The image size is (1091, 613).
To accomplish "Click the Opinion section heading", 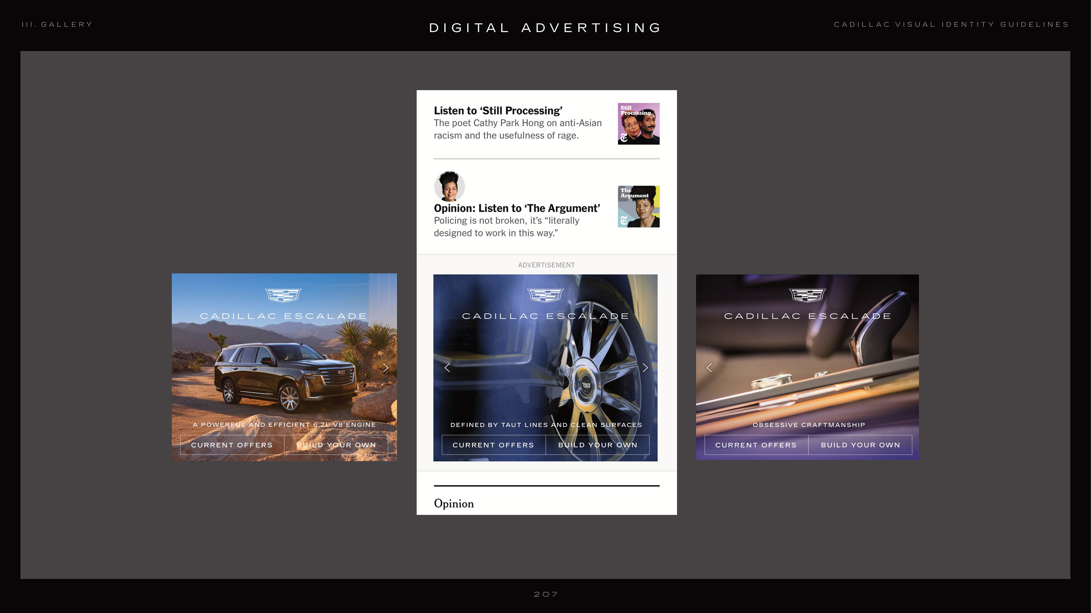I will tap(454, 503).
